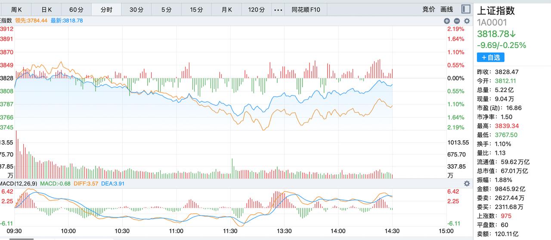Zoom in chart with plus icon

tap(447, 21)
